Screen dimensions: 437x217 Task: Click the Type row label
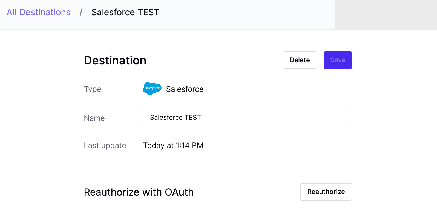click(93, 89)
